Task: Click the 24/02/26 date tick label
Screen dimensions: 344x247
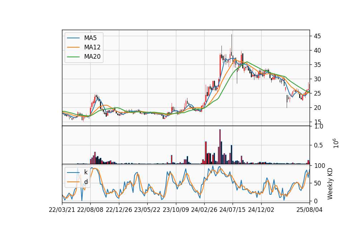Action: [x=204, y=210]
